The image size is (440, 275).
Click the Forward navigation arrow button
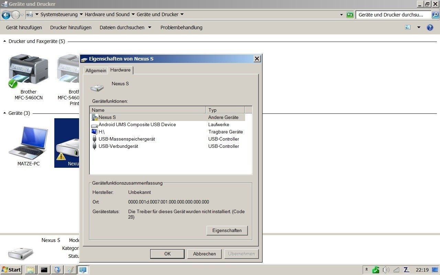point(15,15)
